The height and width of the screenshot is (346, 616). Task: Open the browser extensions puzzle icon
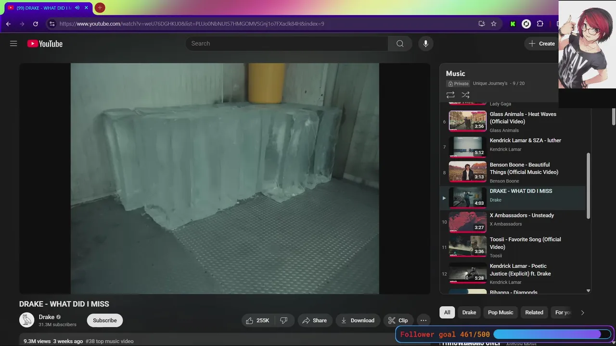[x=540, y=24]
